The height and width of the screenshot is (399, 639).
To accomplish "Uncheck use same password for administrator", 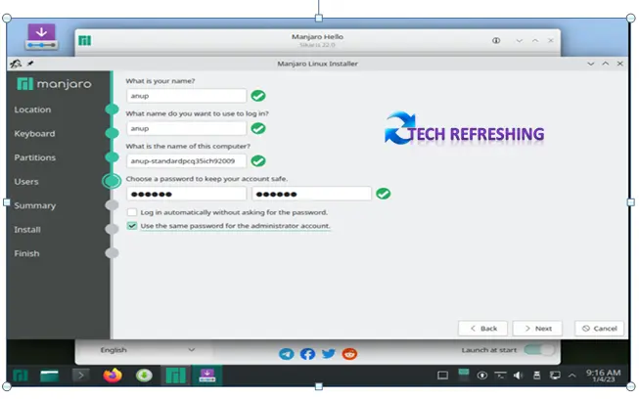I will [x=132, y=226].
